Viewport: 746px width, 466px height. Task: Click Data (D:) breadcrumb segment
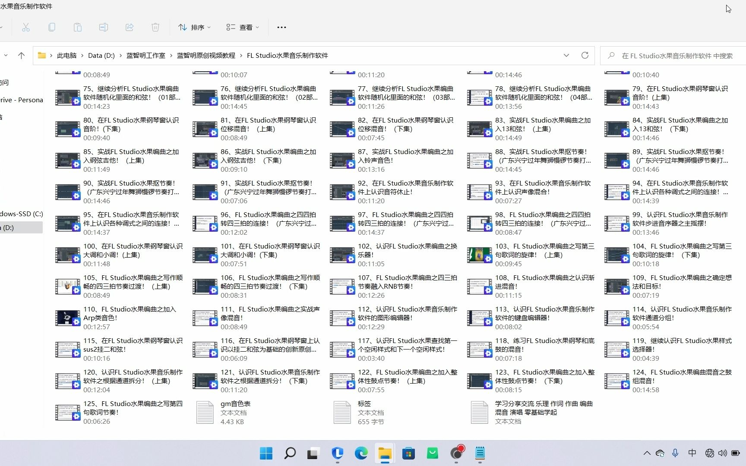coord(101,55)
